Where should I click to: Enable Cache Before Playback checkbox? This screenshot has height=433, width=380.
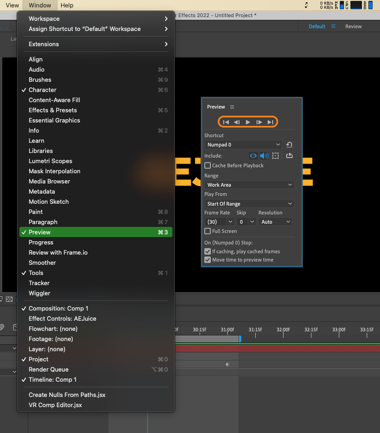click(208, 165)
